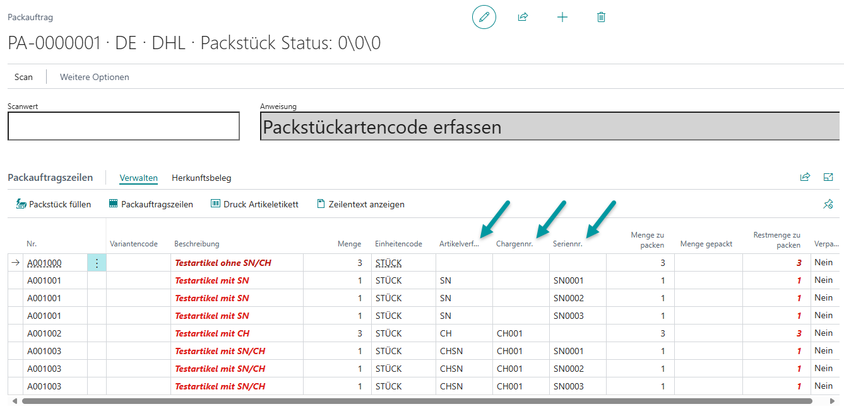
Task: Click the plus icon to create new
Action: pos(562,18)
